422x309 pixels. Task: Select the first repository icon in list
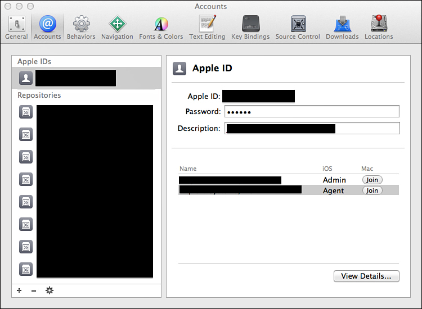tap(26, 112)
